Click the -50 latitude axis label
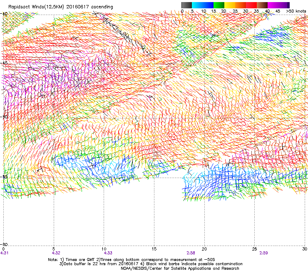 pyautogui.click(x=4, y=117)
